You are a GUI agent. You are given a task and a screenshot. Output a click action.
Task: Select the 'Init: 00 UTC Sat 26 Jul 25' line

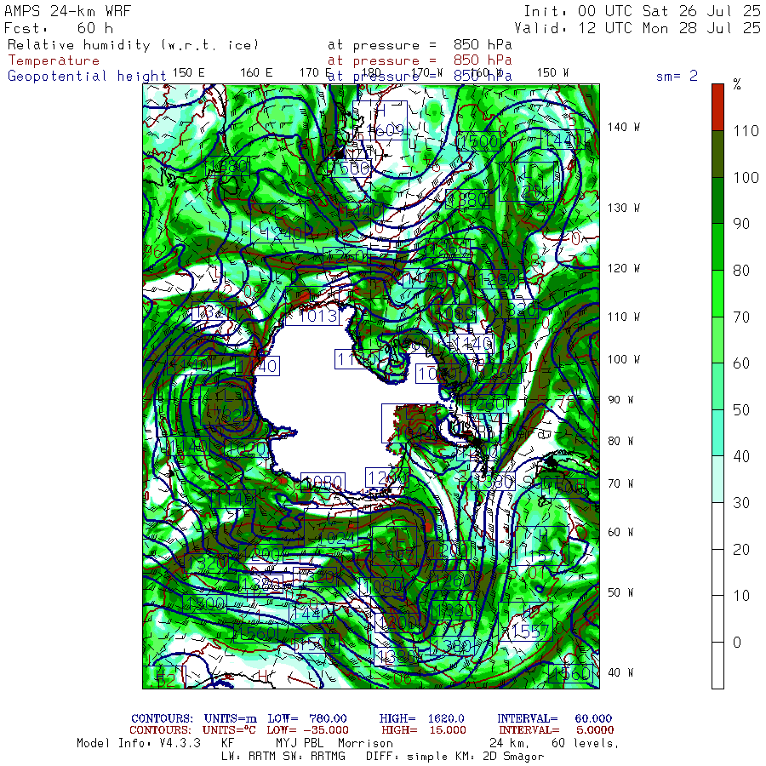point(642,11)
